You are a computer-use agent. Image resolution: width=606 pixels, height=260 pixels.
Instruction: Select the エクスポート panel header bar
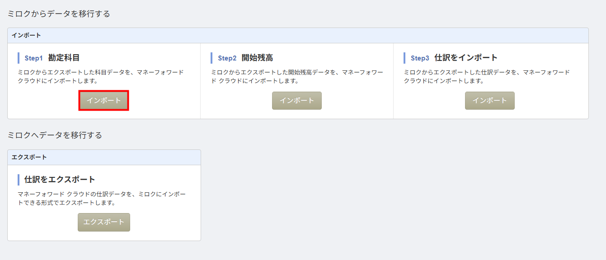click(104, 157)
